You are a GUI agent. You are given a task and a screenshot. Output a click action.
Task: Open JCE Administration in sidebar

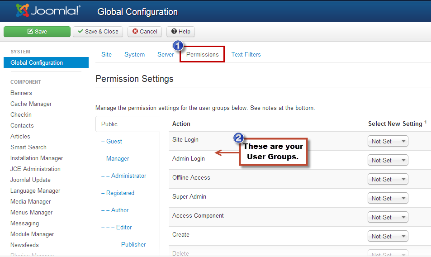(x=35, y=169)
